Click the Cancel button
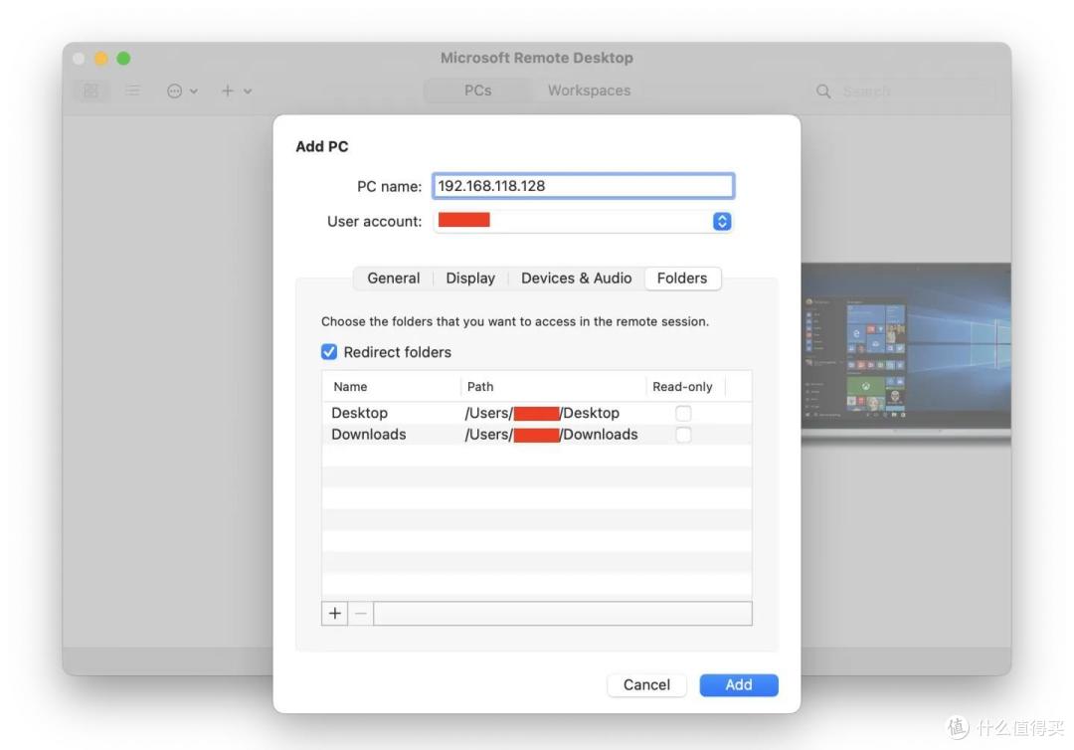The image size is (1074, 750). tap(646, 685)
